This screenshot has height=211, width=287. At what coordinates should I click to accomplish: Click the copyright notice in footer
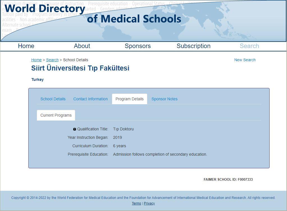tap(143, 198)
